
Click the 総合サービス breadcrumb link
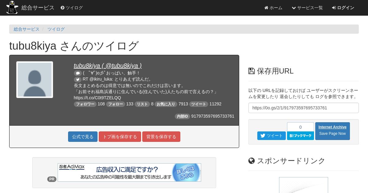click(x=27, y=29)
